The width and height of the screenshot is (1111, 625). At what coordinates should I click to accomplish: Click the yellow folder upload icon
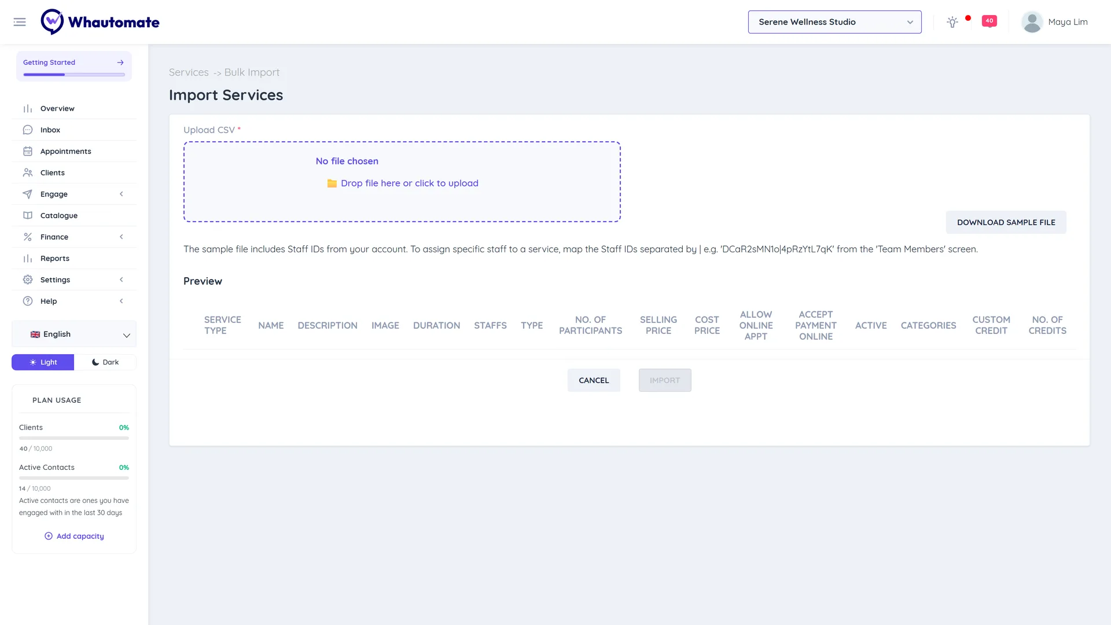pyautogui.click(x=332, y=183)
